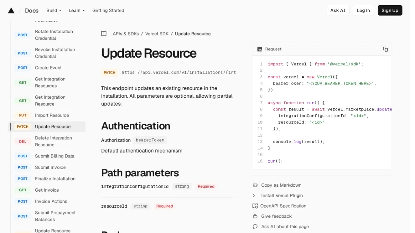Copy the request code with copy icon
Screen dimensions: 415x233
coord(385,49)
